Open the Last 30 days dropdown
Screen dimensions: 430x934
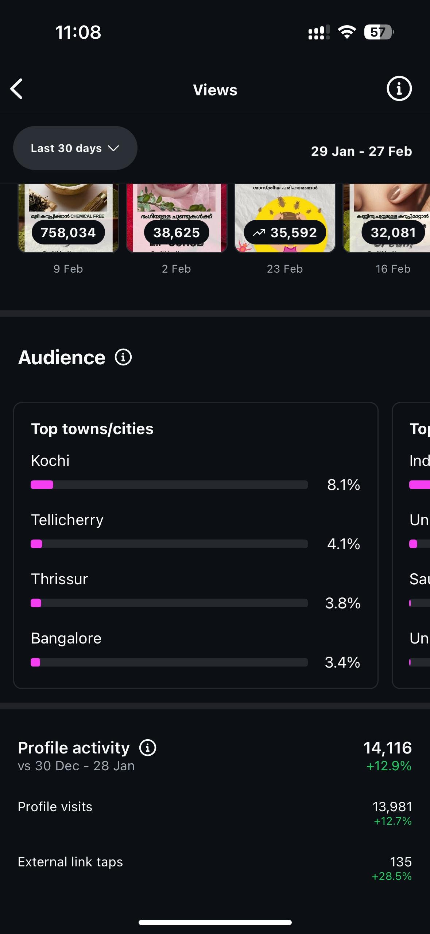point(75,148)
